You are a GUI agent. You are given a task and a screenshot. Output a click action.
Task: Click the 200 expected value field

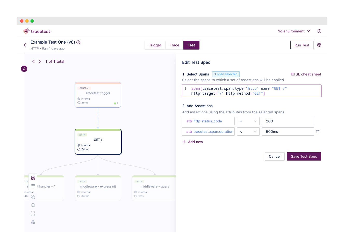(288, 121)
